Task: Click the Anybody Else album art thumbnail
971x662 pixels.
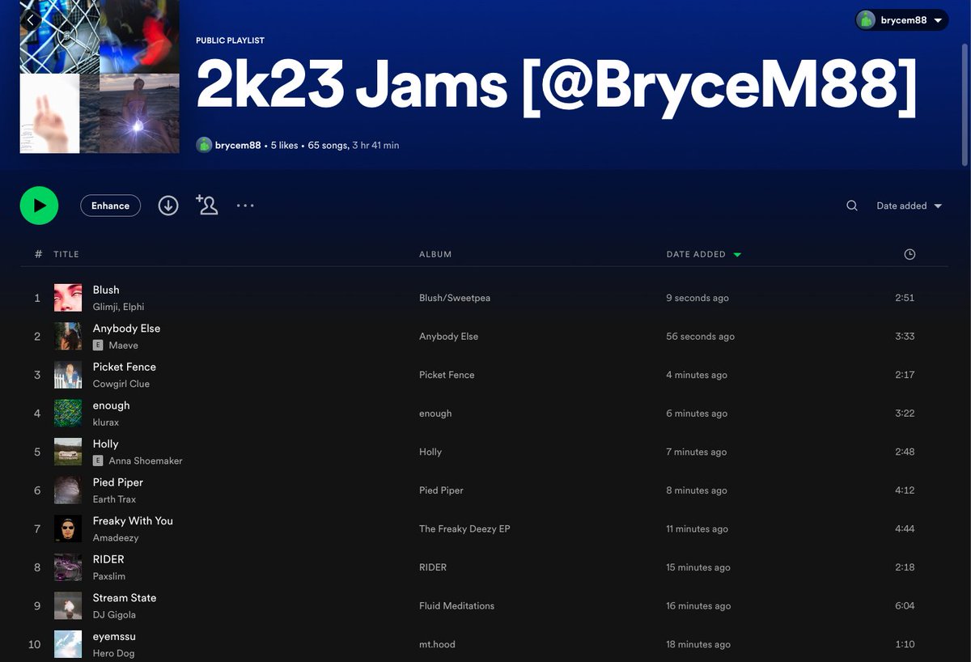Action: coord(68,336)
